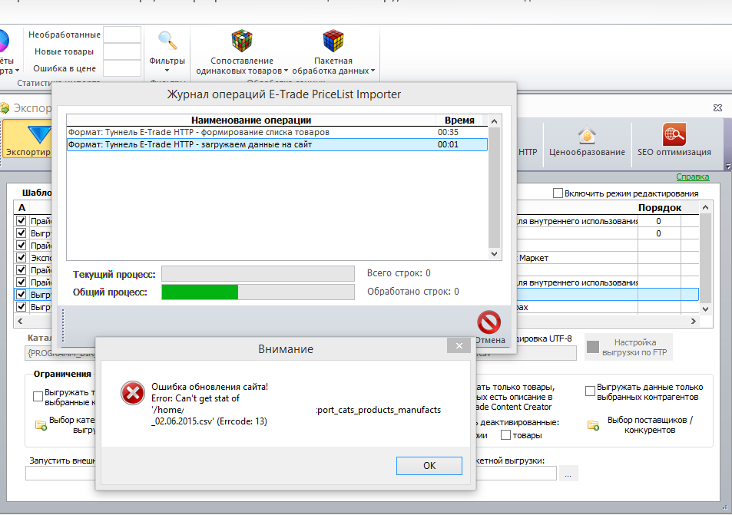This screenshot has width=732, height=515.
Task: Click Настройка выгрузки по FTP button
Action: tap(628, 347)
